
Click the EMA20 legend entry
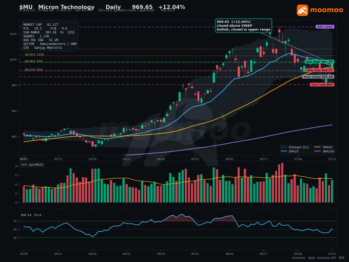tap(289, 152)
